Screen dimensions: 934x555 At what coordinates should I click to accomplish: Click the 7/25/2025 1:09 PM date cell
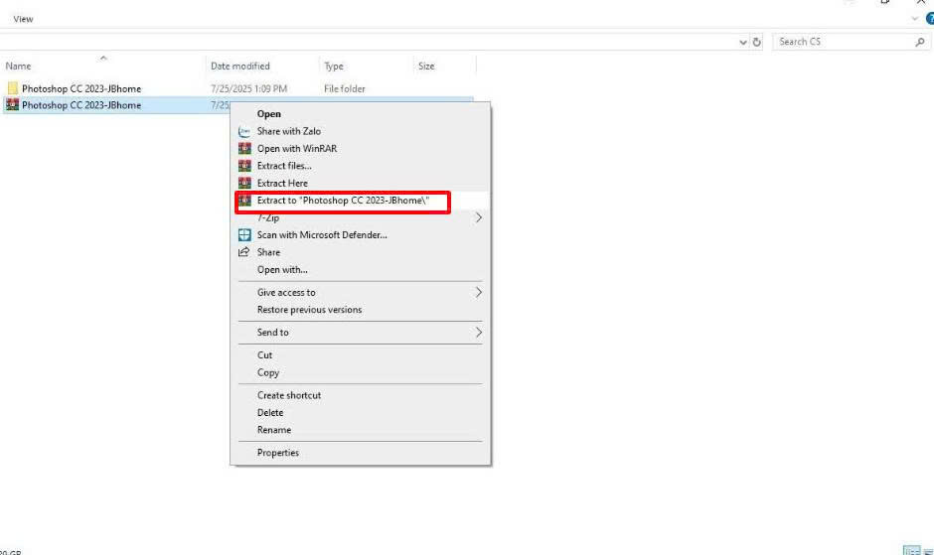249,88
